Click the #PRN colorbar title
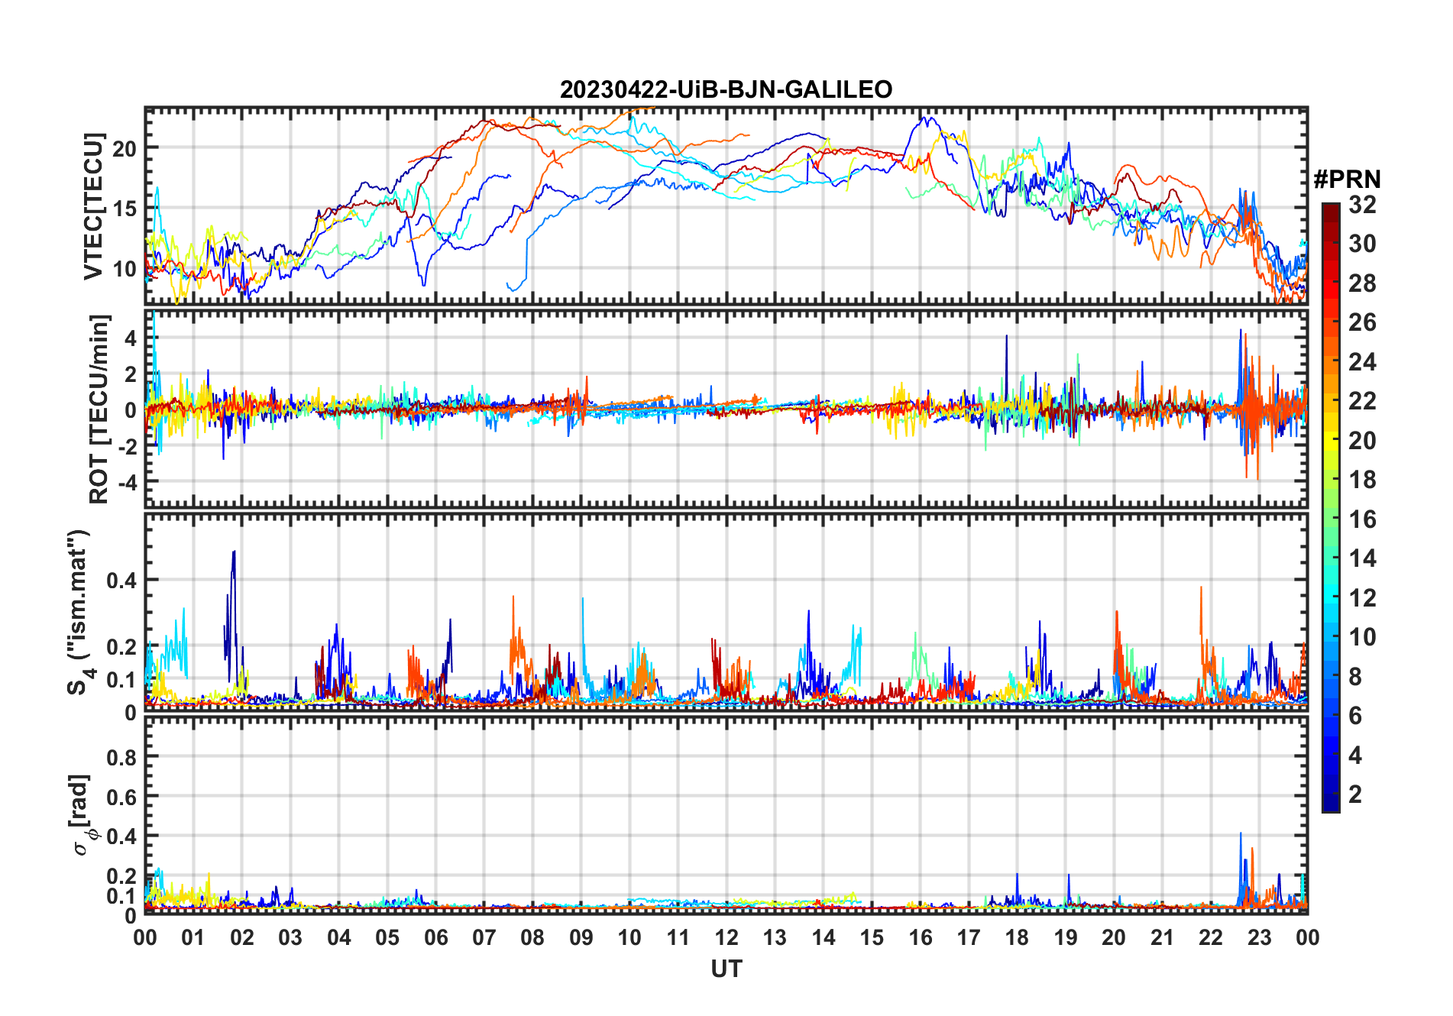1453x1016 pixels. (x=1347, y=180)
